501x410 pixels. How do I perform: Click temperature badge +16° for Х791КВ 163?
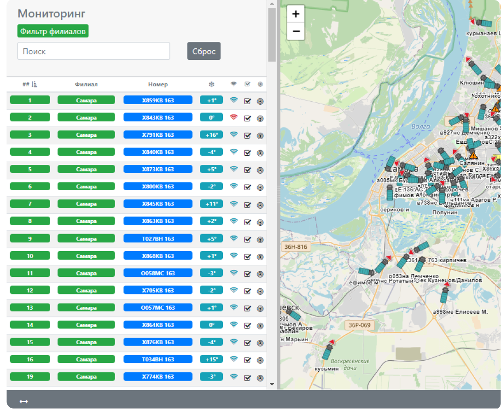[211, 135]
